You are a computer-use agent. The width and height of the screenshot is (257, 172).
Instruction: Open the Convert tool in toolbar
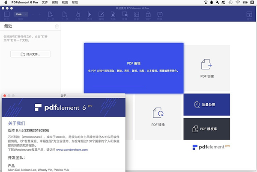tap(160, 15)
